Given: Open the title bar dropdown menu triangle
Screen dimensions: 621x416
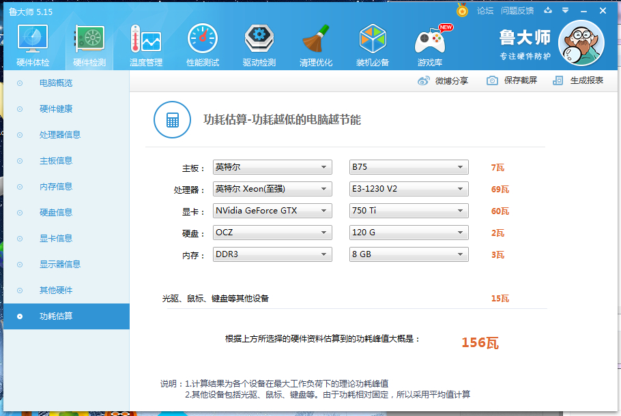Looking at the screenshot, I should point(566,10).
